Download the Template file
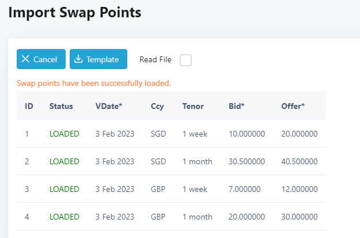 click(98, 59)
